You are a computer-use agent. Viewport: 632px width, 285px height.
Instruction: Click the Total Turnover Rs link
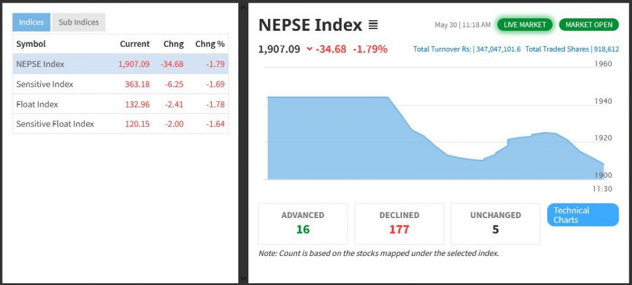pos(467,49)
